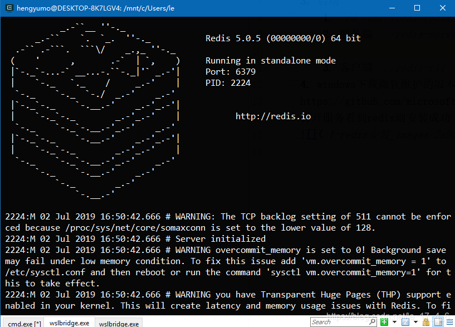Close the terminal window
The height and width of the screenshot is (327, 455).
point(443,8)
